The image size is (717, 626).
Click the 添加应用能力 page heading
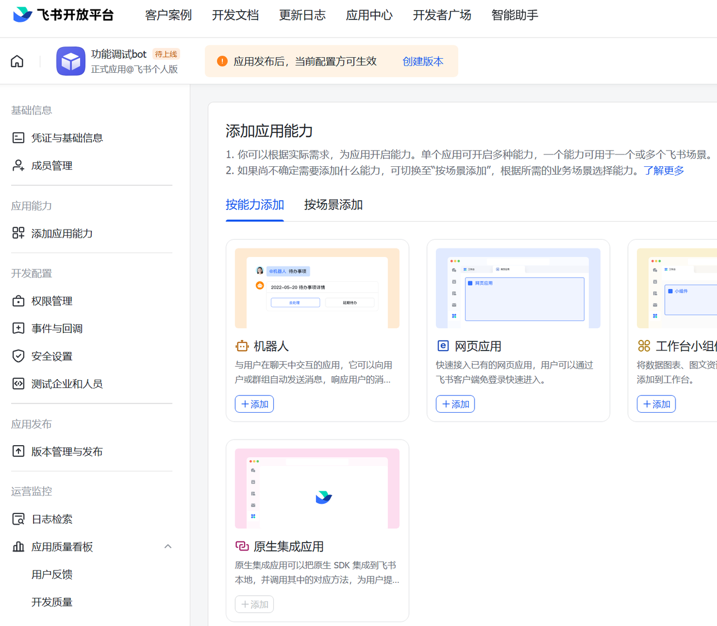[x=269, y=131]
